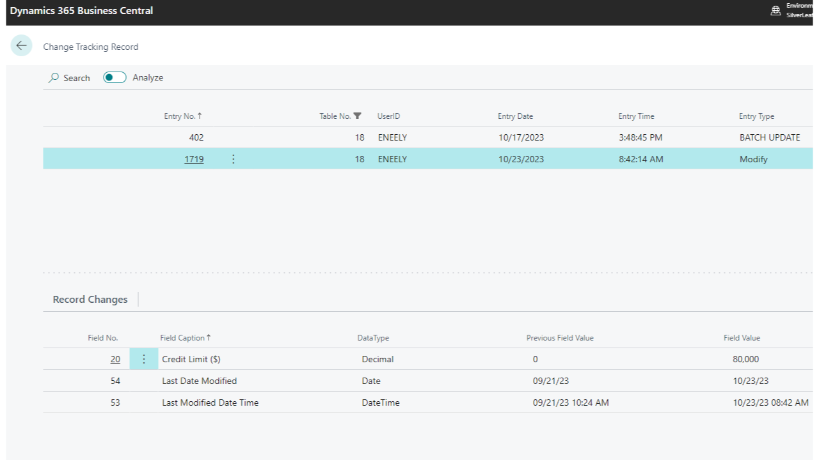Sort by Entry No. column header
819x460 pixels.
tap(183, 116)
